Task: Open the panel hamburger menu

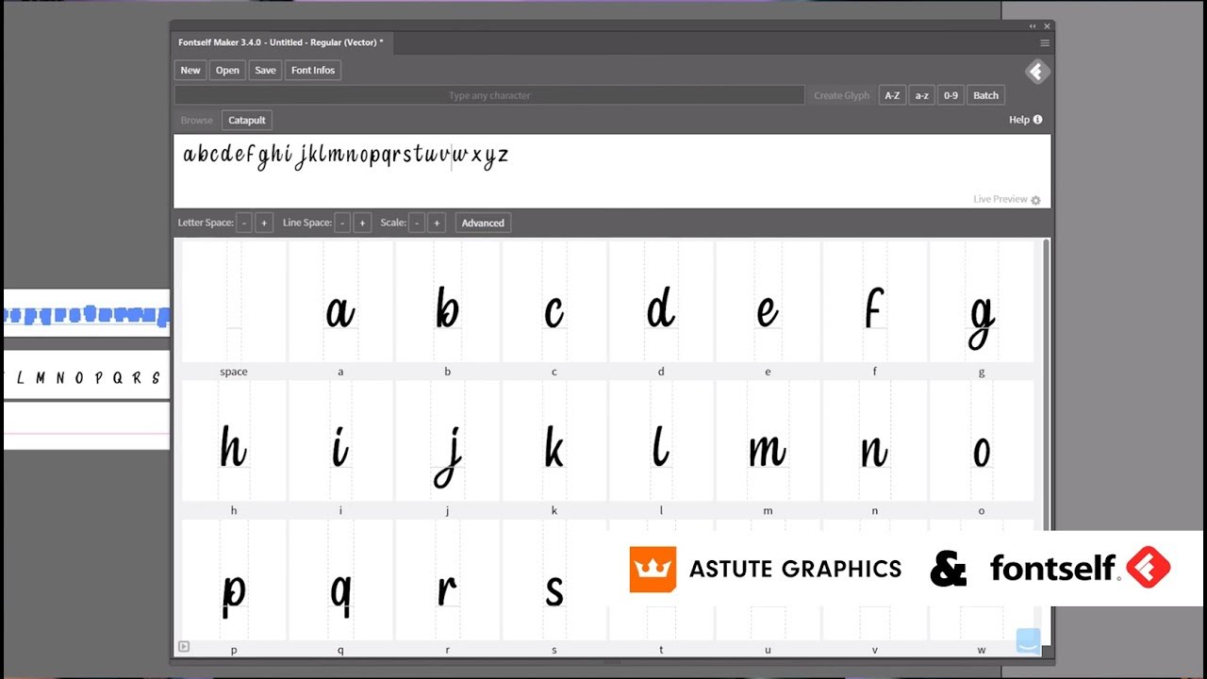Action: [1045, 42]
